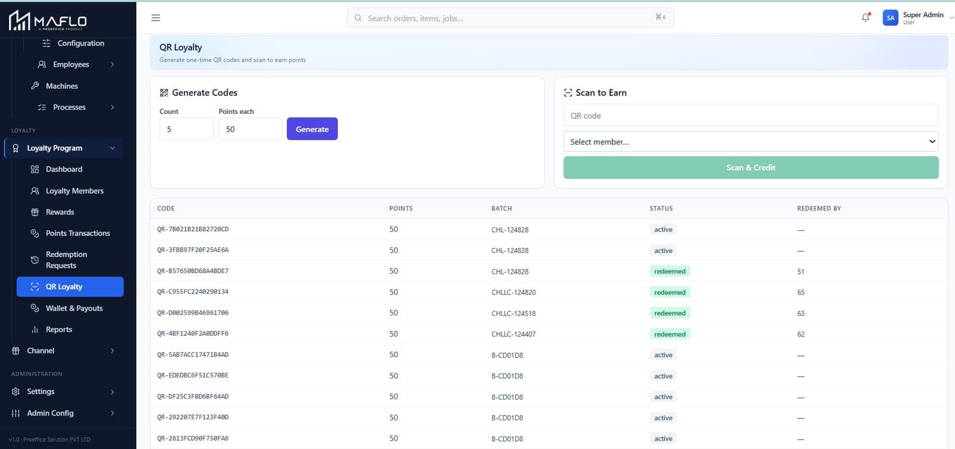The width and height of the screenshot is (955, 449).
Task: Click the Generate button
Action: point(312,129)
